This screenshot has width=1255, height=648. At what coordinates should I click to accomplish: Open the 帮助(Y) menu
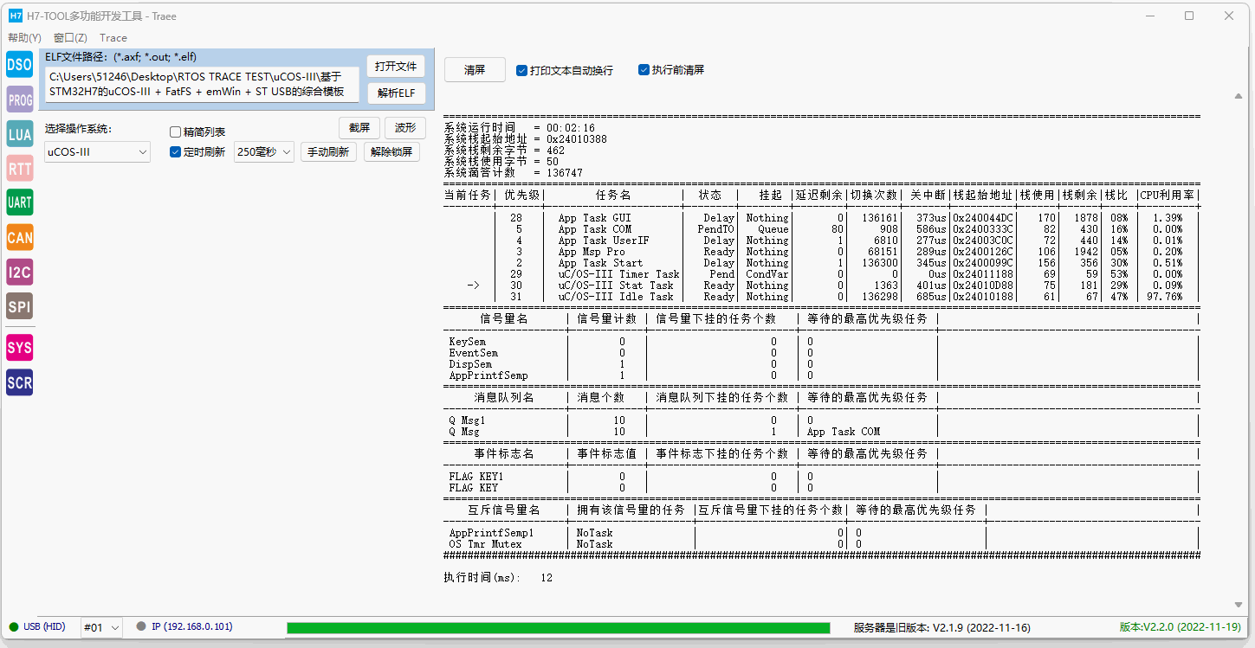point(24,38)
